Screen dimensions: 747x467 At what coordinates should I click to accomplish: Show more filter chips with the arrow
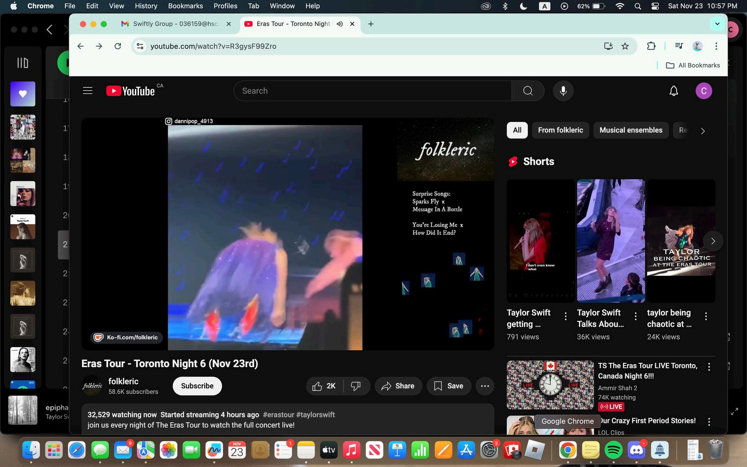tap(703, 131)
